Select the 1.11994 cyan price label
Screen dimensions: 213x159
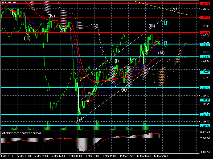point(205,100)
